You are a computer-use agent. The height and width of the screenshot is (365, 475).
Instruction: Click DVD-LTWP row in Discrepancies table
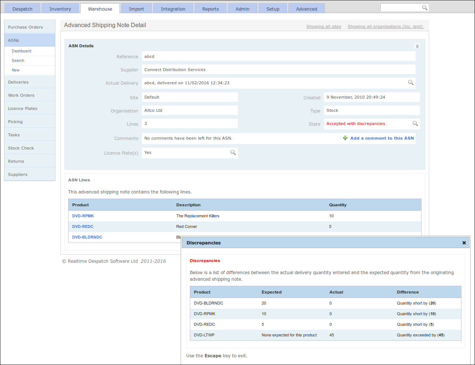pyautogui.click(x=325, y=335)
